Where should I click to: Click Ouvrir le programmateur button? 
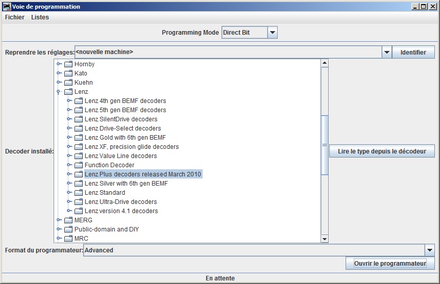tap(390, 263)
